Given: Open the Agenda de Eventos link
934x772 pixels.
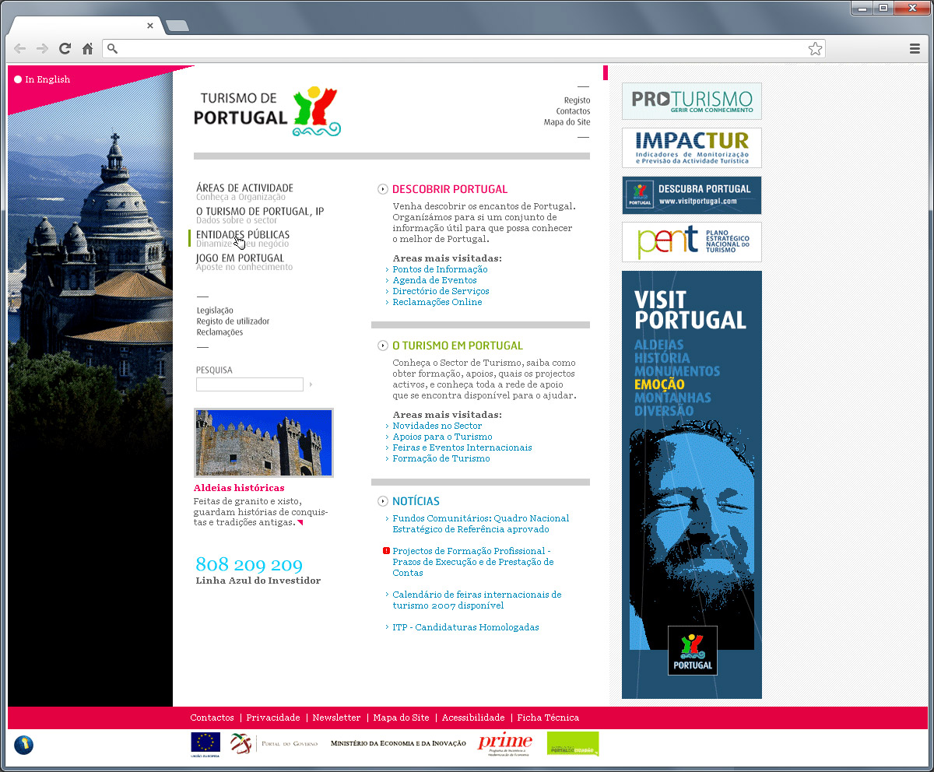Looking at the screenshot, I should click(x=434, y=280).
